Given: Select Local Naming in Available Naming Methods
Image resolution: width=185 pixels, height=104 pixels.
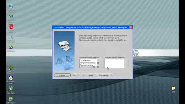Looking at the screenshot, I should (85, 60).
